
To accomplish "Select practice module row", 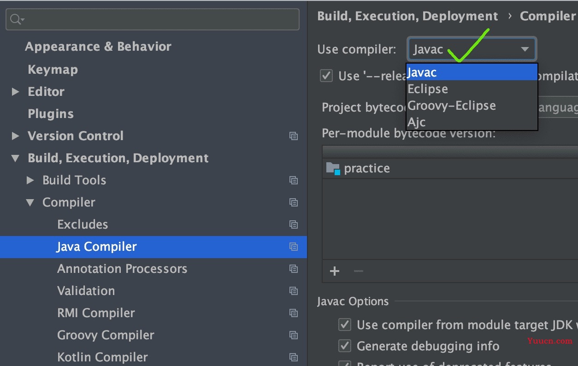I will pos(450,168).
